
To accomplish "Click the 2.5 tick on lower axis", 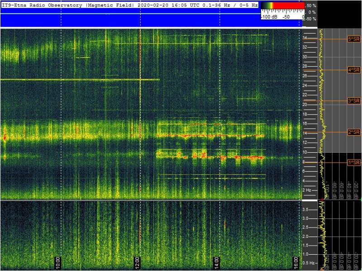I will (305, 227).
